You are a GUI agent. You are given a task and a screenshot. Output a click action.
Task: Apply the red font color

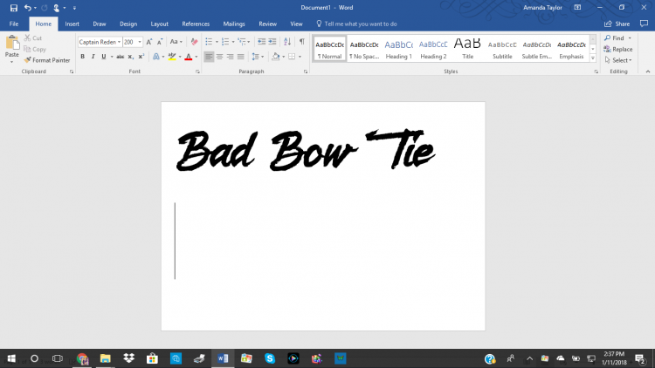(x=189, y=57)
